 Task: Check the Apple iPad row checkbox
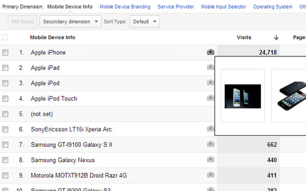(5, 68)
